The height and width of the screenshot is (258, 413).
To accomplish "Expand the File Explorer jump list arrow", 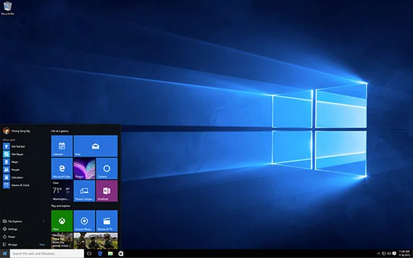I will (x=44, y=221).
